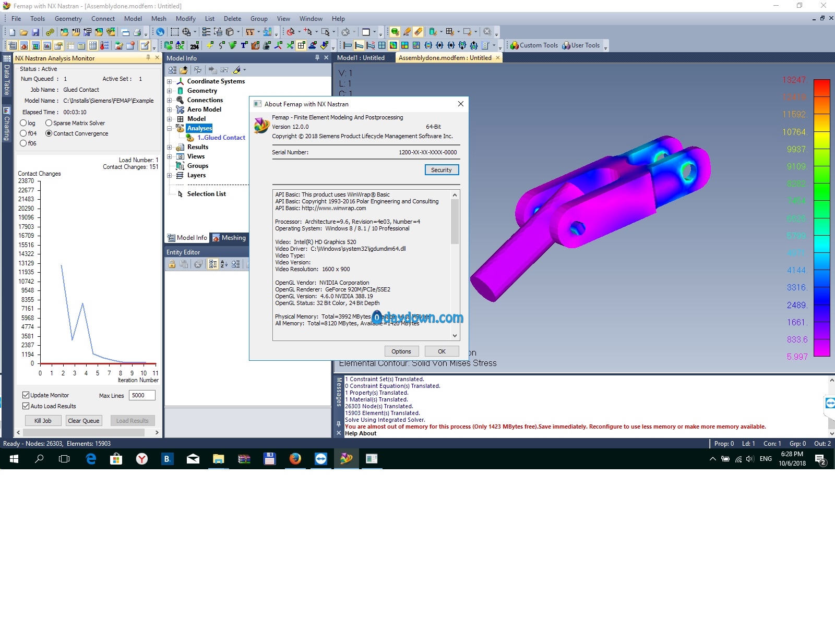Click the magenta bottom color of contour legend
The image size is (835, 634).
click(x=821, y=348)
